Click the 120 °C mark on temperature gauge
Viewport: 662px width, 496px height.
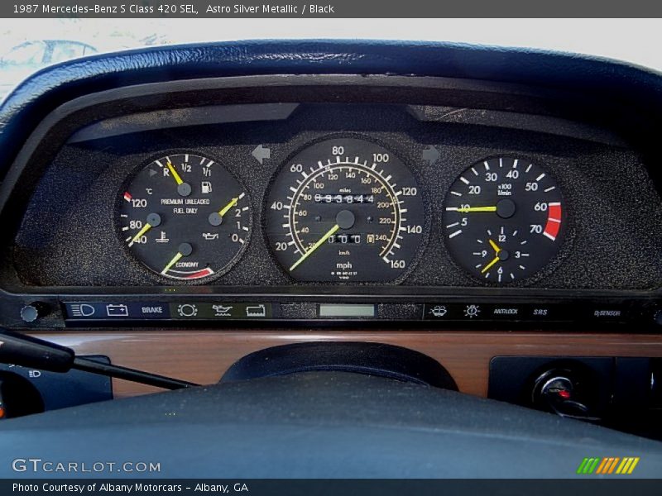click(139, 203)
